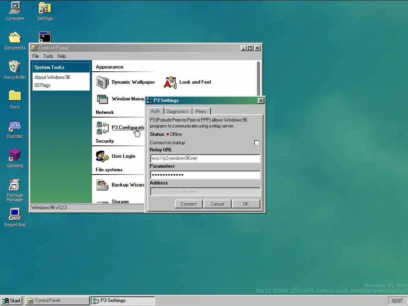
Task: Click the taskbar clock showing 02:07
Action: tap(397, 300)
